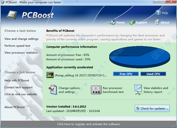Viewport: 177px width, 128px height.
Task: Click Change options and settings label
Action: click(69, 90)
